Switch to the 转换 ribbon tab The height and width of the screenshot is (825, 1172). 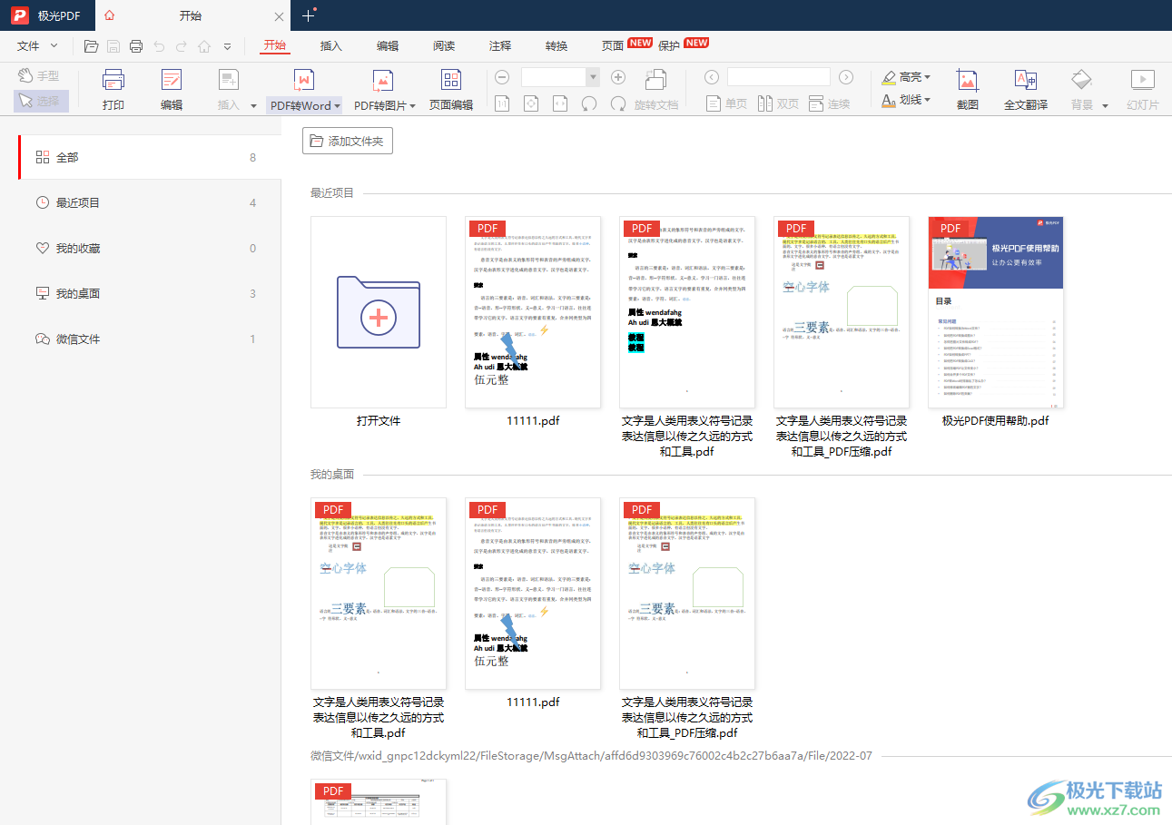556,45
